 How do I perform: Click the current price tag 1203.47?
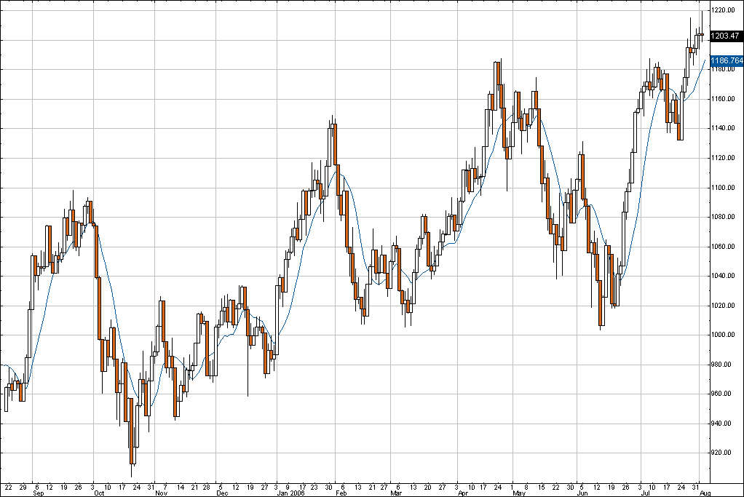click(x=726, y=36)
